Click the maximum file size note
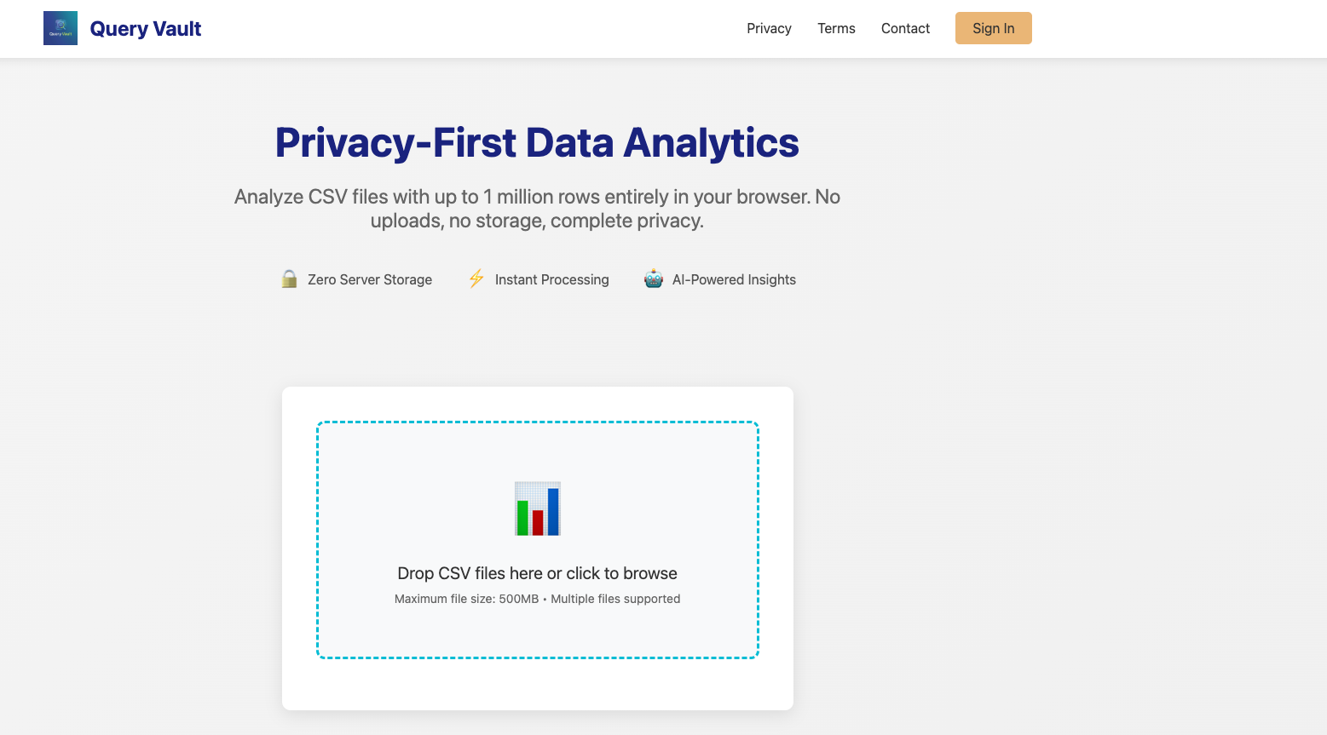 pyautogui.click(x=537, y=599)
